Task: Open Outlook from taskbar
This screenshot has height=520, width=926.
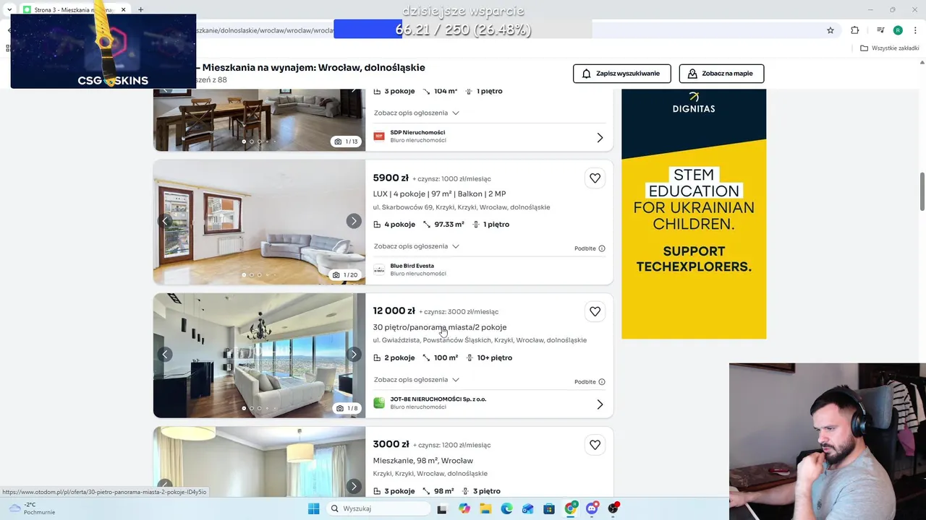Action: [x=528, y=508]
